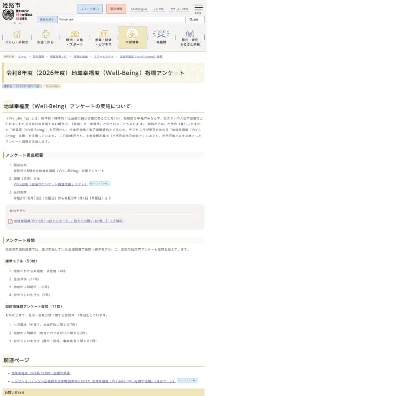This screenshot has width=417, height=396.
Task: Click the 更新日 date badge
Action: 22,86
